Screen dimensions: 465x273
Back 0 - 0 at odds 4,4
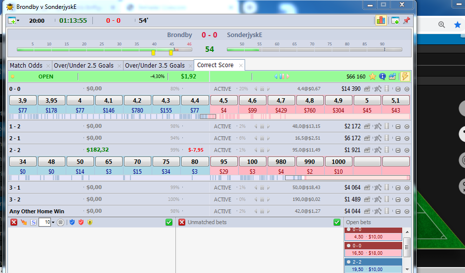pyautogui.click(x=195, y=101)
